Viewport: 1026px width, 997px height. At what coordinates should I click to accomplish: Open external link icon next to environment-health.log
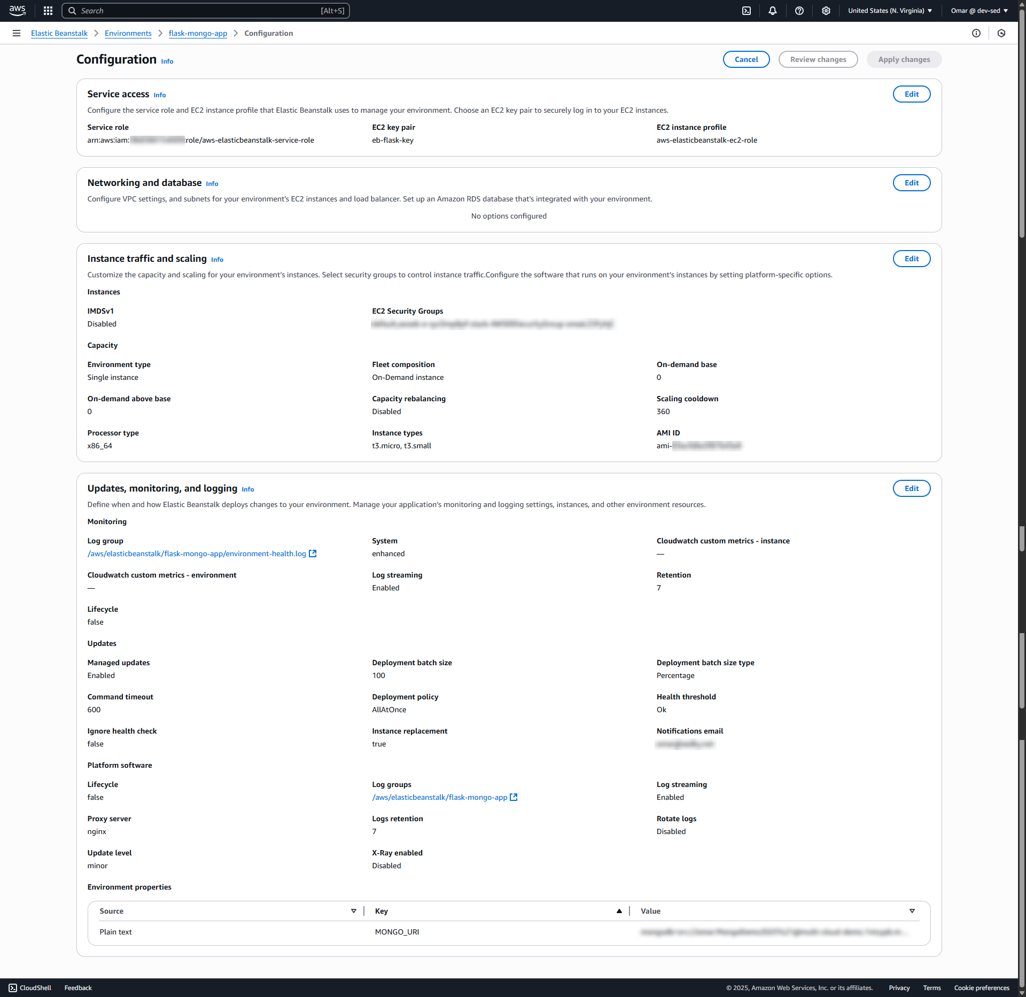[313, 554]
